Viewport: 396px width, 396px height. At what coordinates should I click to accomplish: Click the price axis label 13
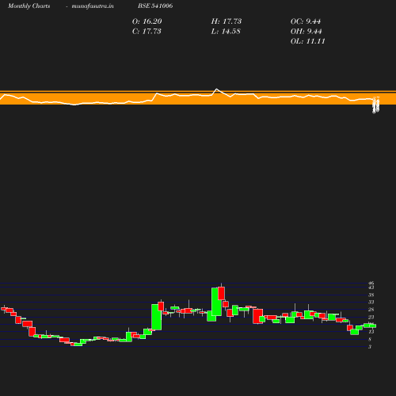click(371, 332)
